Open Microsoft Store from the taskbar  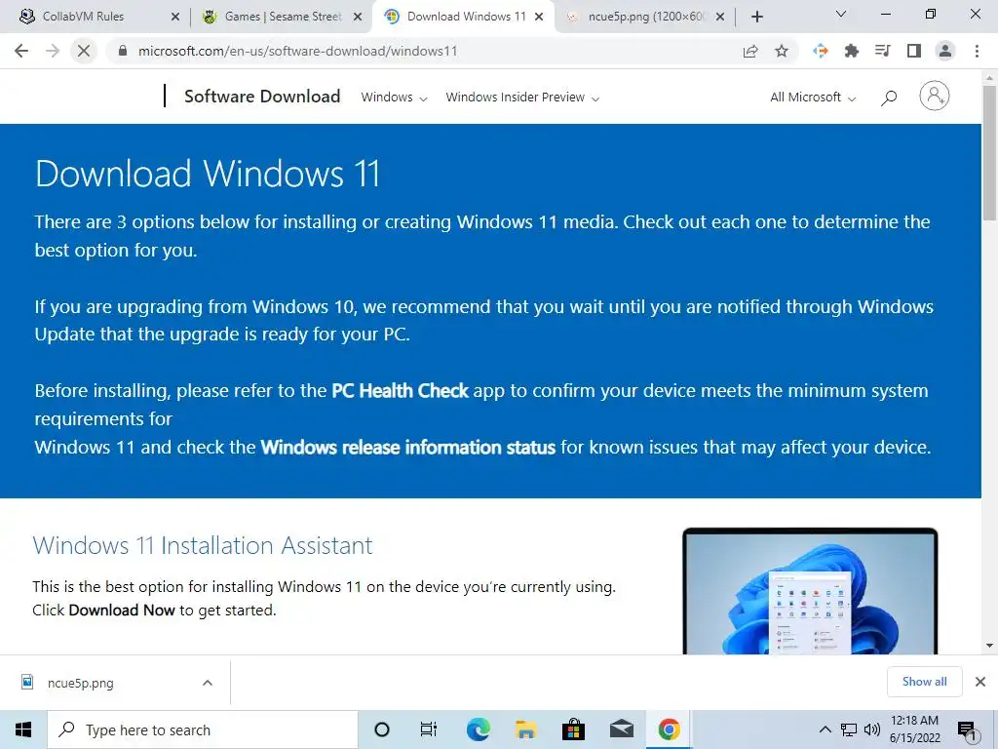tap(573, 729)
